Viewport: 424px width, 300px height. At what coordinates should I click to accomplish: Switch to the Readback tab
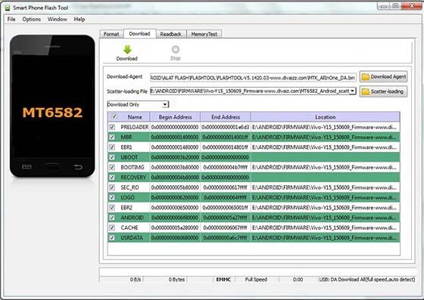pyautogui.click(x=170, y=34)
